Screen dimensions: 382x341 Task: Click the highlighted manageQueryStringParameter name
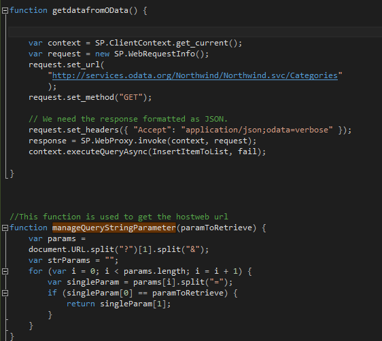[114, 228]
